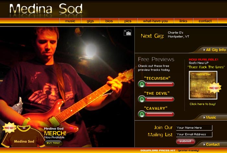Screen dimensions: 227x153
Task: Open the Contact section arrow link
Action: pyautogui.click(x=211, y=145)
